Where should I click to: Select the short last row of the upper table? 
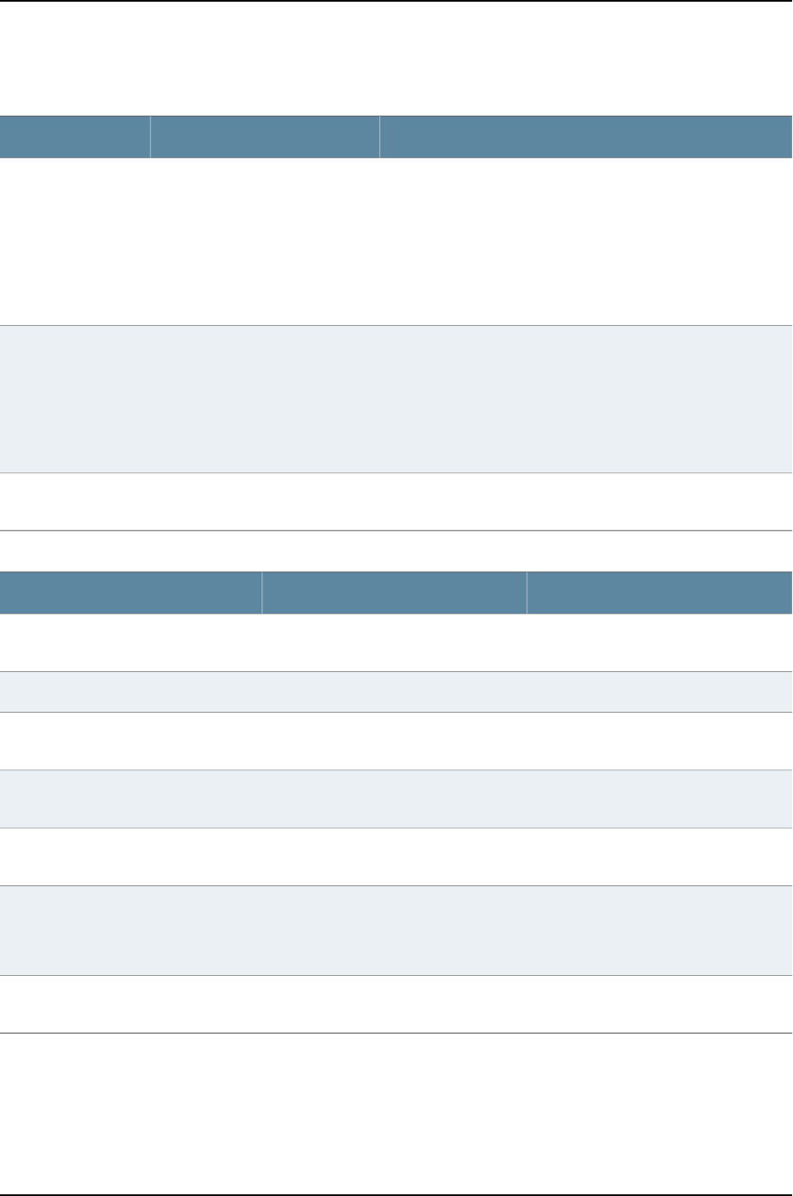[x=396, y=501]
